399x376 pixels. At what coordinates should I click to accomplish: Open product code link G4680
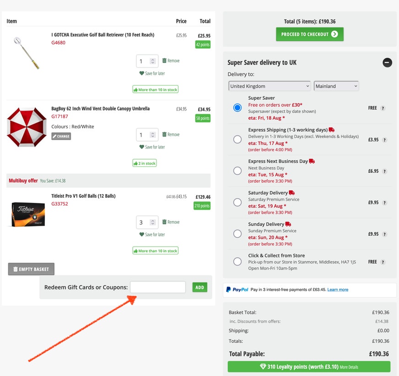[58, 42]
